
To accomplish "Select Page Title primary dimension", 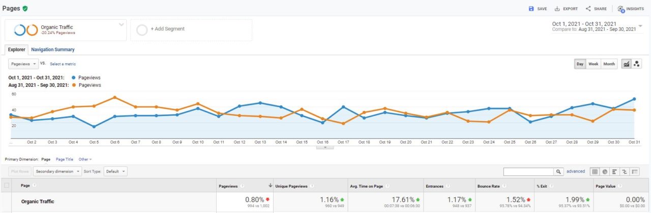I will [x=65, y=159].
